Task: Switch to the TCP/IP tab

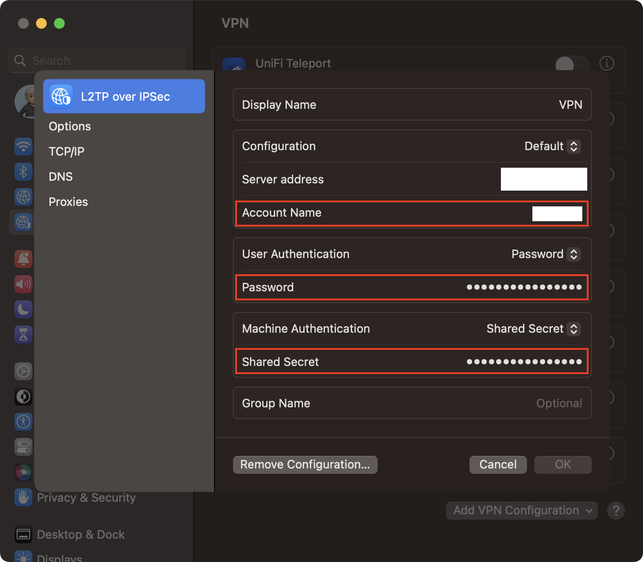Action: click(66, 151)
